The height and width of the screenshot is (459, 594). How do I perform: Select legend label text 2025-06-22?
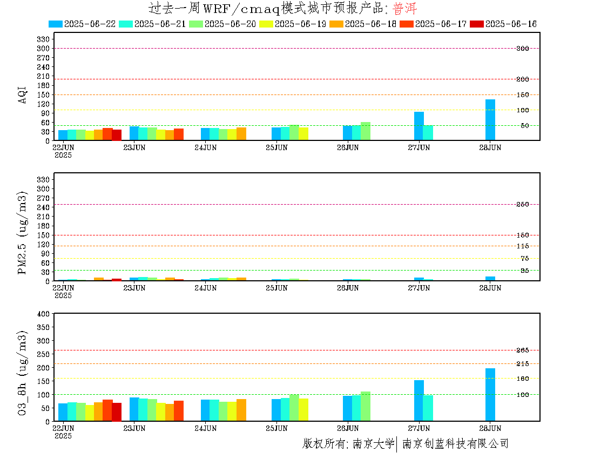coord(90,24)
